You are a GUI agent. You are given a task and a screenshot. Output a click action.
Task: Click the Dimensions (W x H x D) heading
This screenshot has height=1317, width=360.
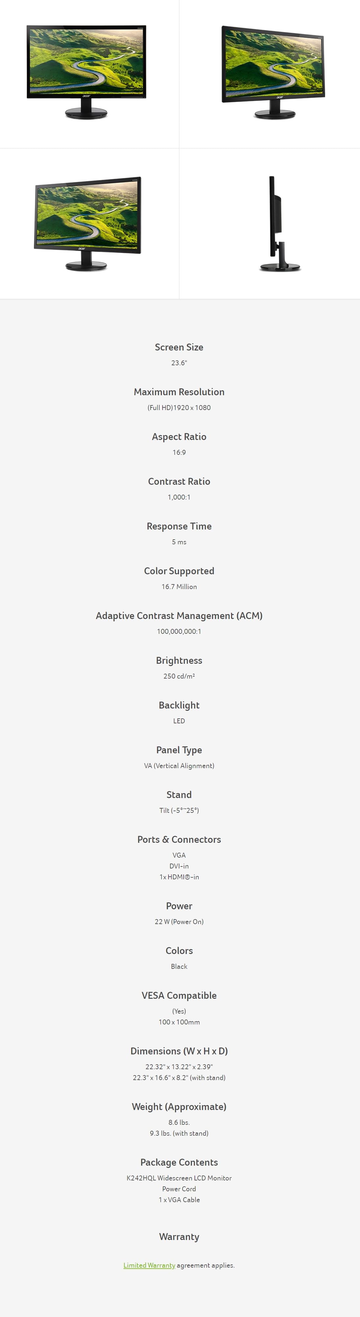[179, 1051]
